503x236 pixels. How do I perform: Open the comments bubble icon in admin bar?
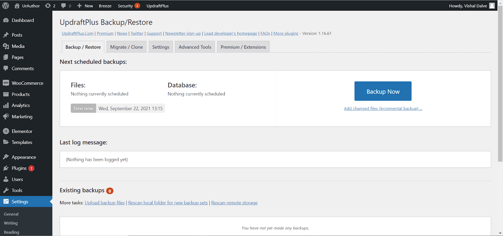tap(64, 6)
